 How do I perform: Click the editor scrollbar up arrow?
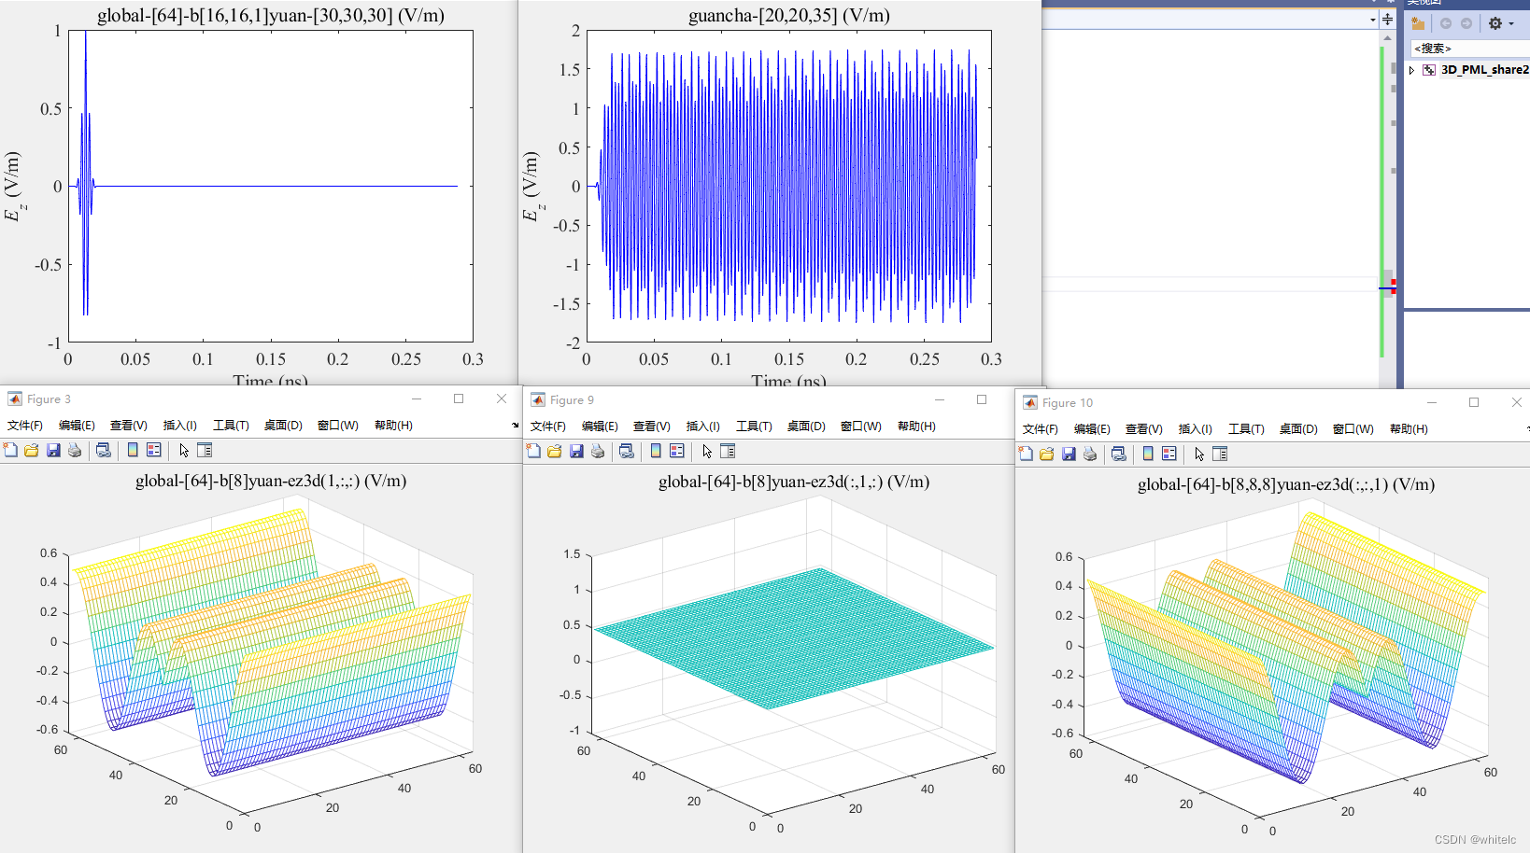pyautogui.click(x=1388, y=38)
